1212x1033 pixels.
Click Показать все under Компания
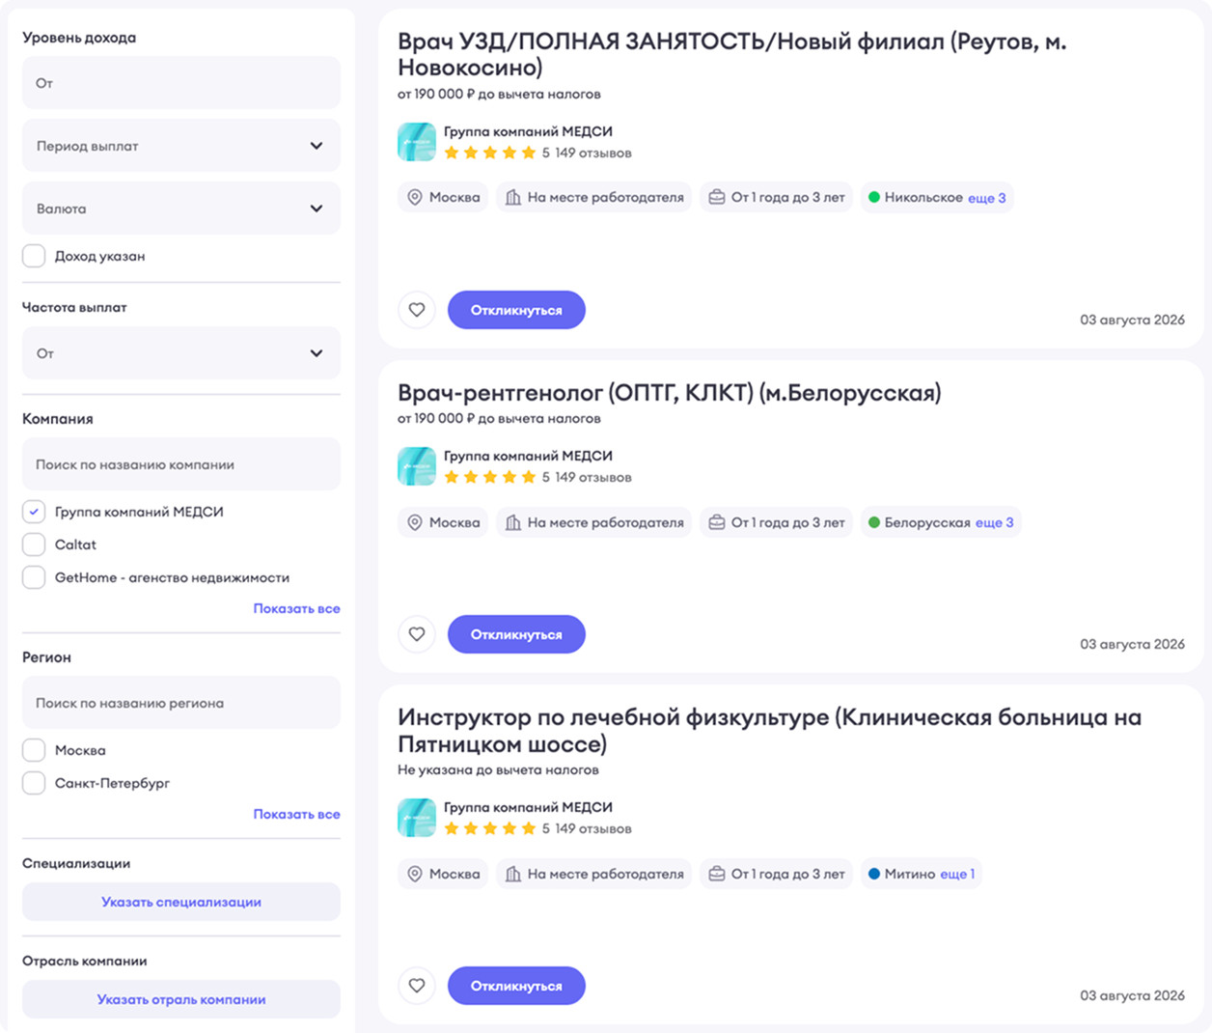tap(296, 608)
